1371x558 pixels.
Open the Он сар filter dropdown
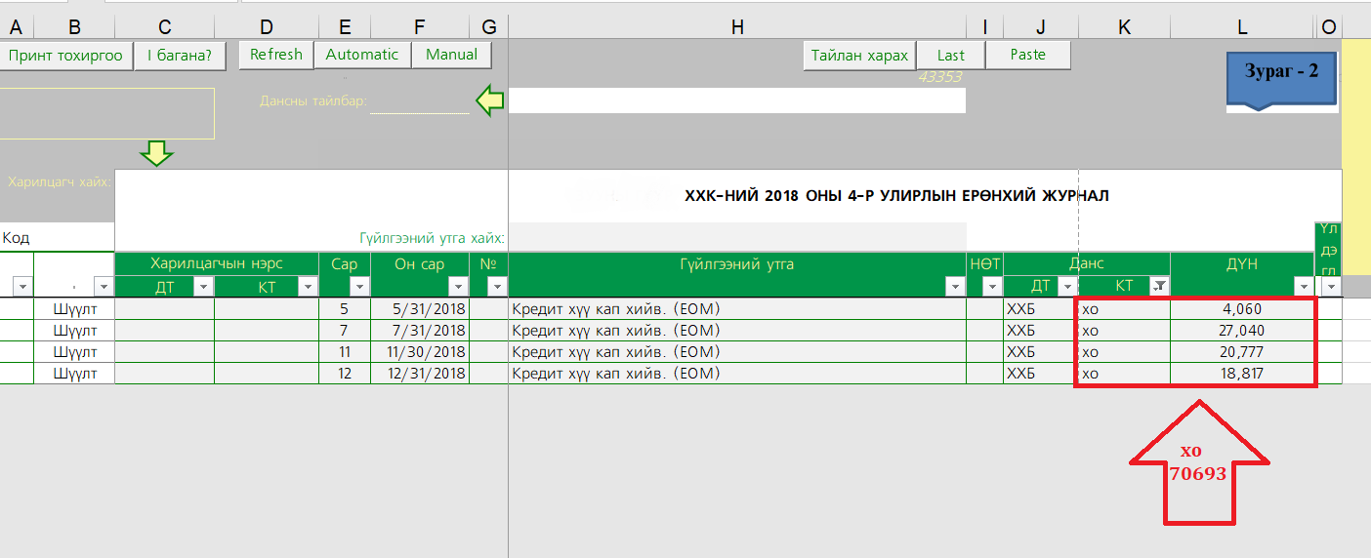[458, 286]
